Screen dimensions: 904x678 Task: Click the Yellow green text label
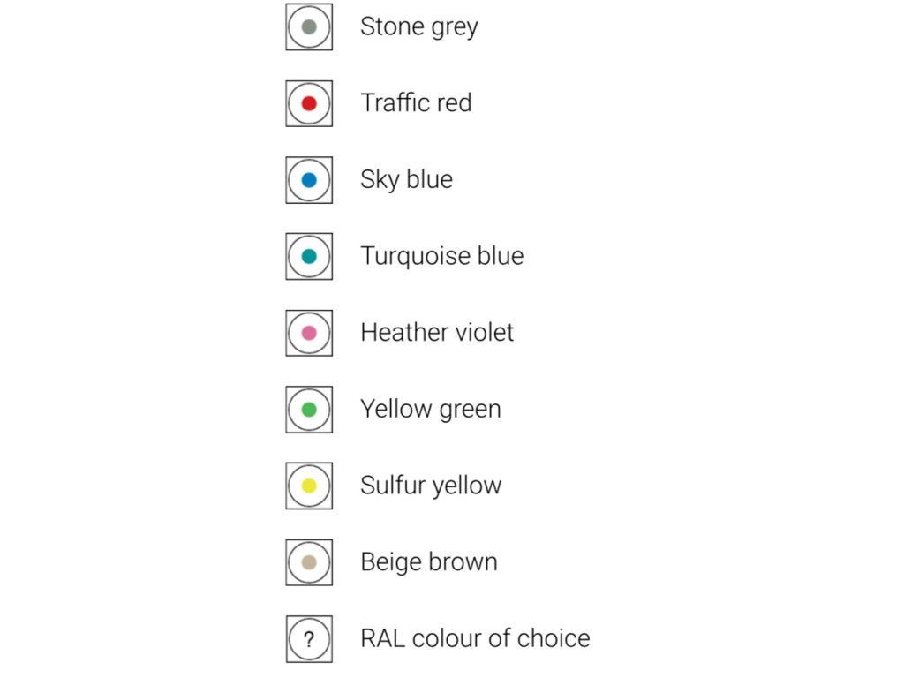pos(431,410)
